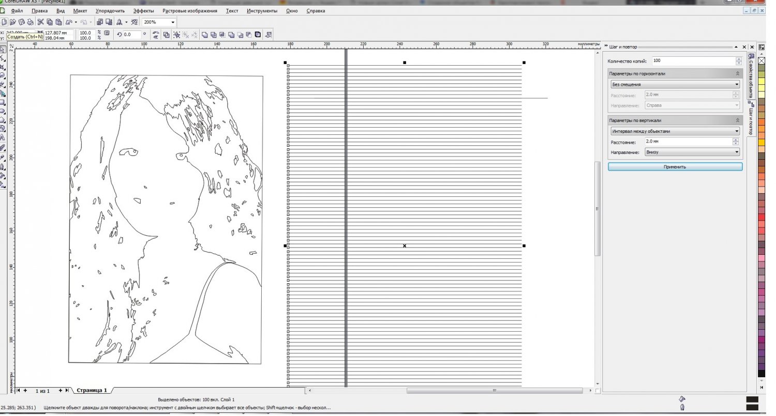Open vertical direction 'Внизу' dropdown

(692, 152)
